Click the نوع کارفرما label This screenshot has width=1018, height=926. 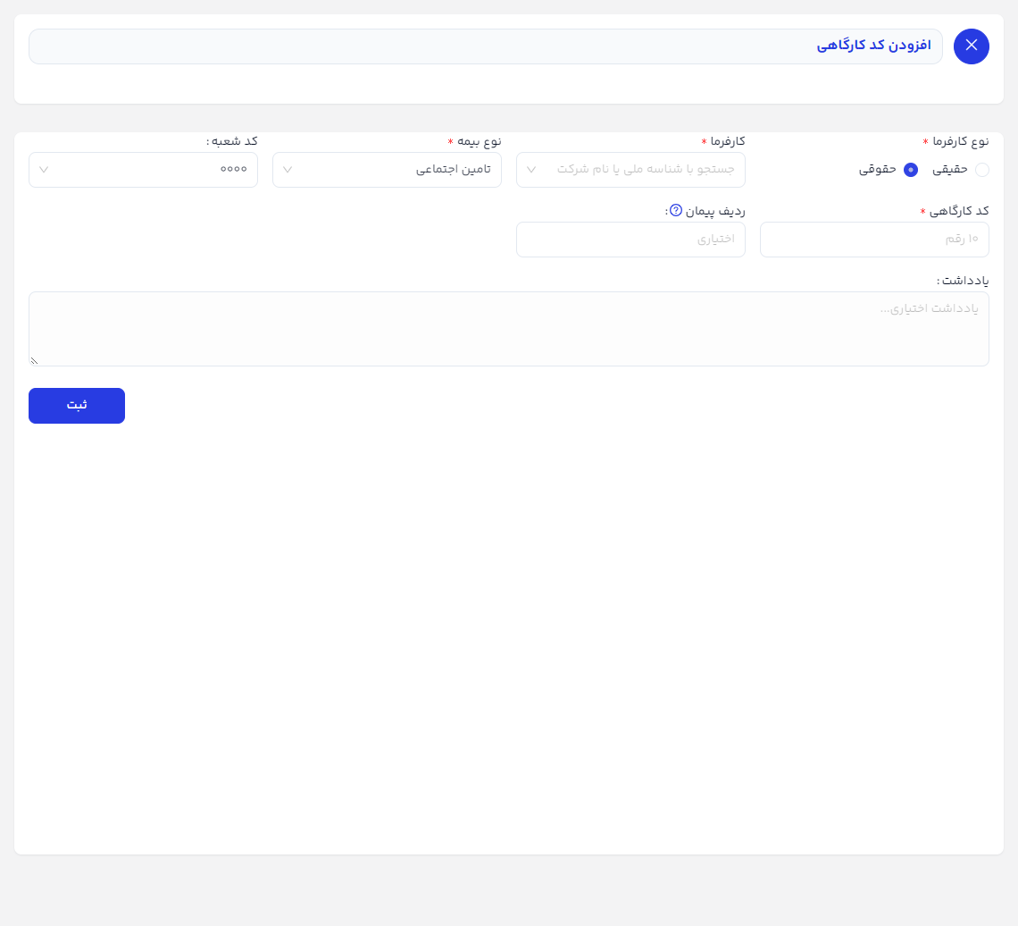tap(960, 141)
